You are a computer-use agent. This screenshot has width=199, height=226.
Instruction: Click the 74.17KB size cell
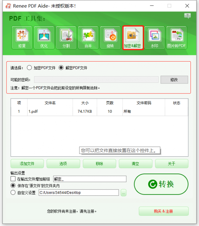coord(85,111)
